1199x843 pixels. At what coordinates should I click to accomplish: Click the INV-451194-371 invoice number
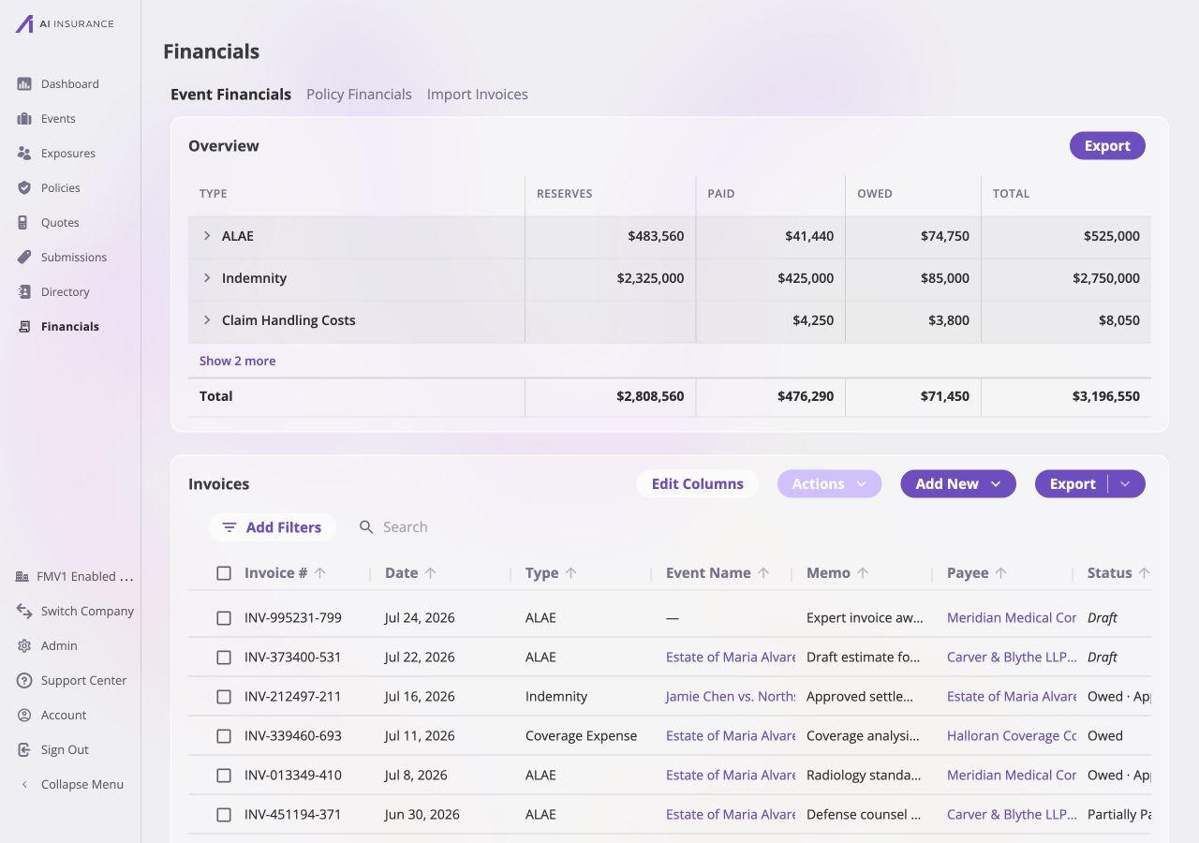(x=293, y=815)
